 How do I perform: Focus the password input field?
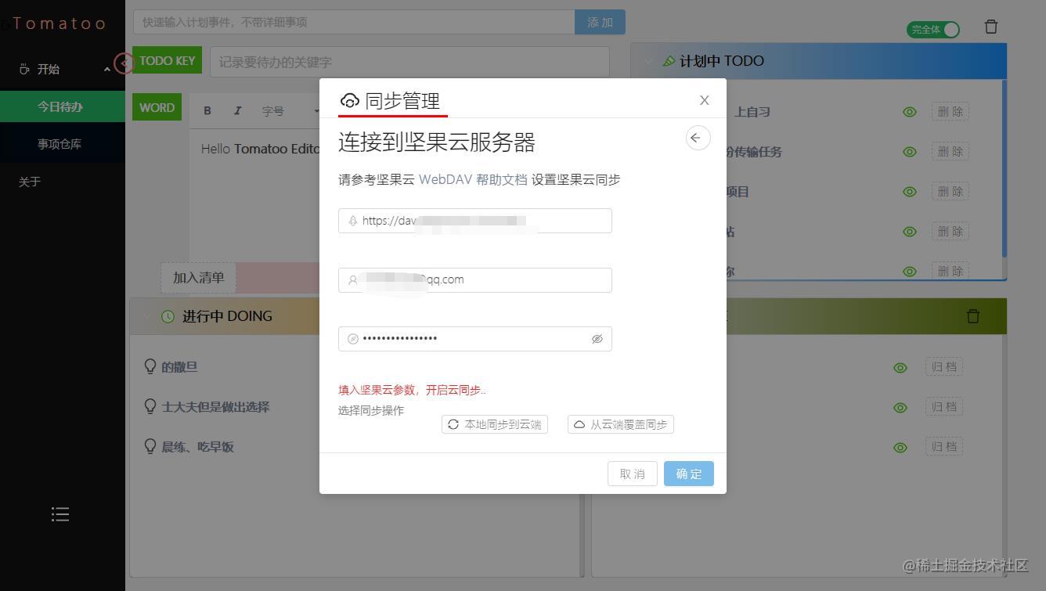point(474,339)
